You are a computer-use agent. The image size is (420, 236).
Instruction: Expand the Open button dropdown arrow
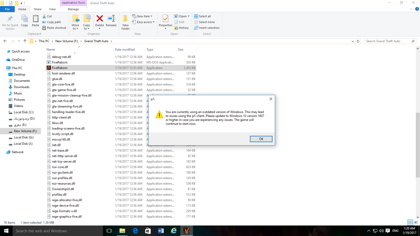(188, 16)
